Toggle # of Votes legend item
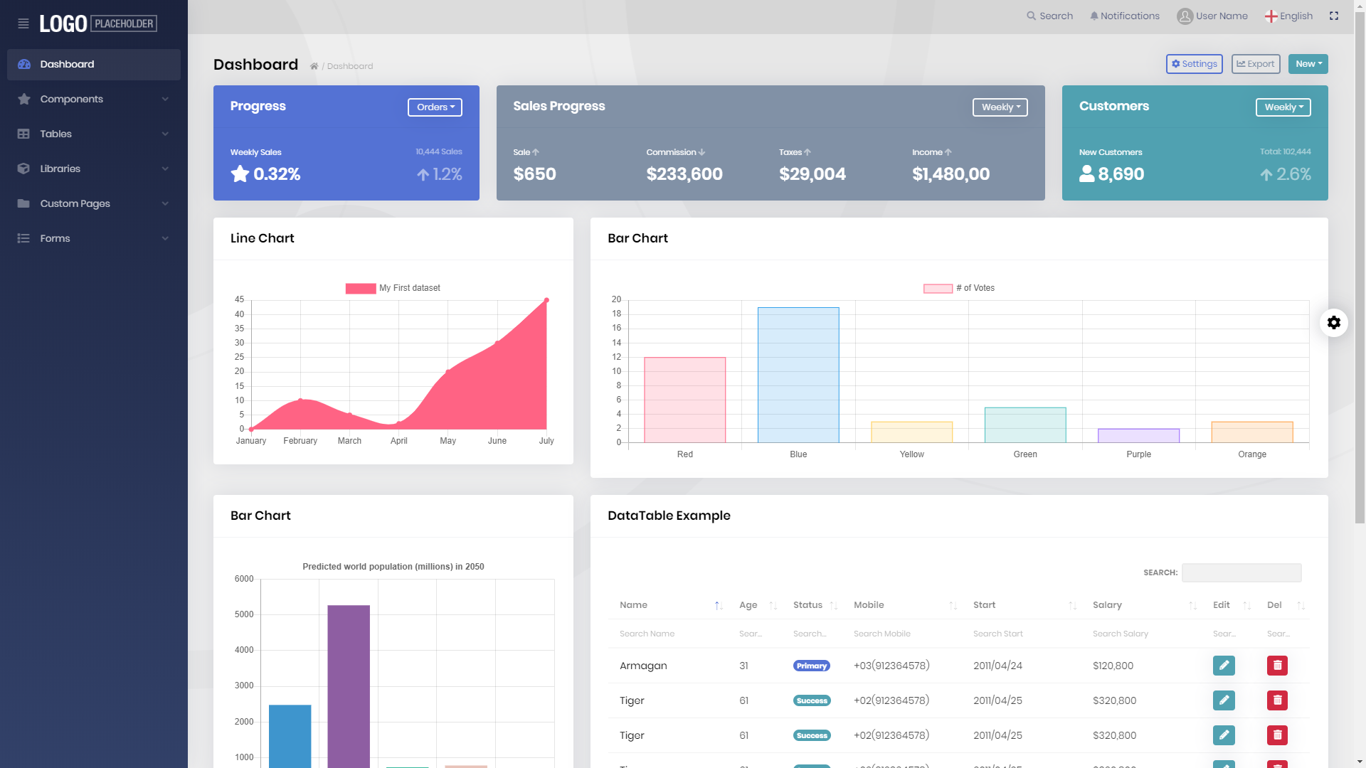Screen dimensions: 1366x768 tap(959, 288)
